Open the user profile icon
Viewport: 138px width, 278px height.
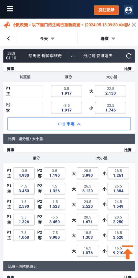(129, 10)
